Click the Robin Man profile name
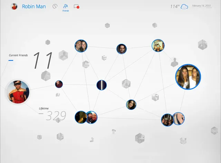The width and height of the screenshot is (221, 163). (x=34, y=7)
